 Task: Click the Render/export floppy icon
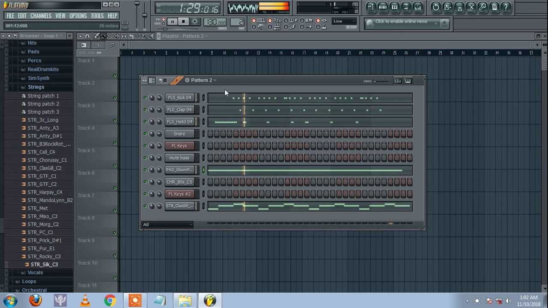point(459,7)
